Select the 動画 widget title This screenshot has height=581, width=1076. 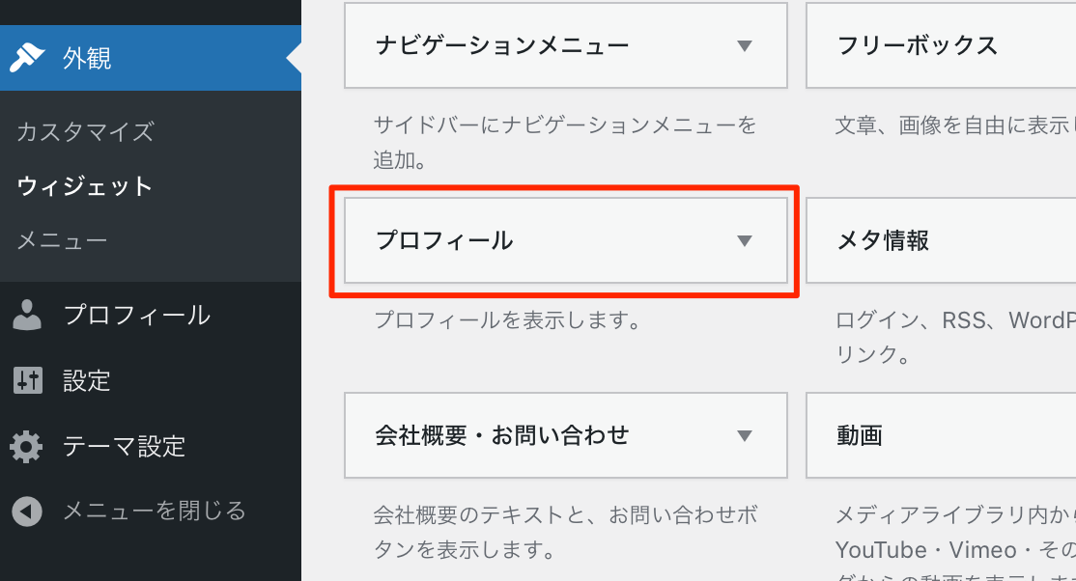pos(860,435)
